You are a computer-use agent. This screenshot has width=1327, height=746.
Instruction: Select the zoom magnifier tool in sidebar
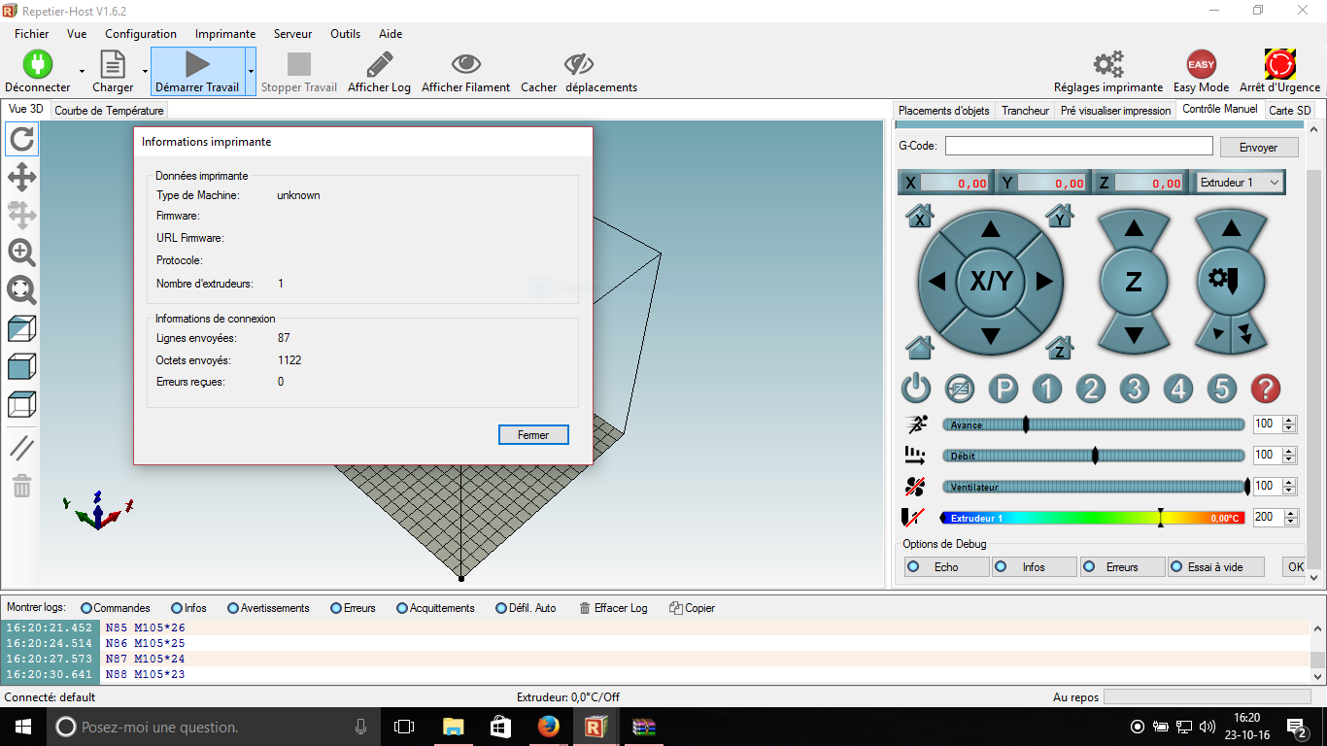tap(21, 253)
